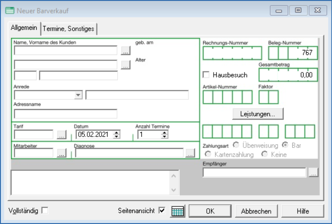This screenshot has height=224, width=332.
Task: Open customer lookup beside Name, Vorname field
Action: (126, 50)
